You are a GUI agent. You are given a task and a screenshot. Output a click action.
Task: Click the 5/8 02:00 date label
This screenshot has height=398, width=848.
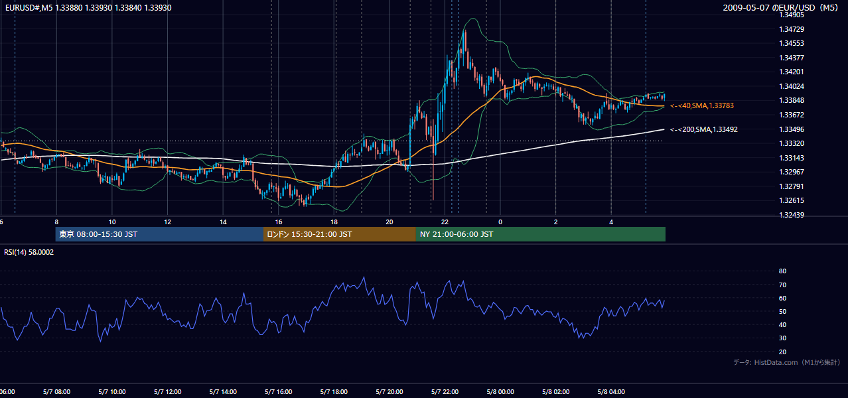pos(556,392)
